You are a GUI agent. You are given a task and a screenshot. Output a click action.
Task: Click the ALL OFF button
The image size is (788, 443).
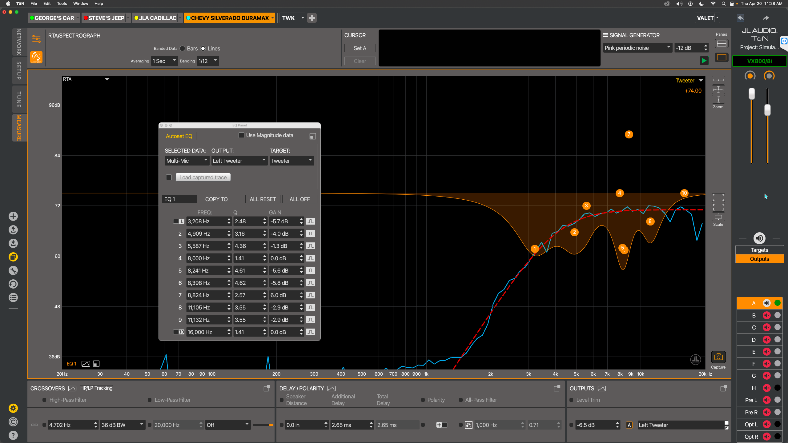coord(300,199)
